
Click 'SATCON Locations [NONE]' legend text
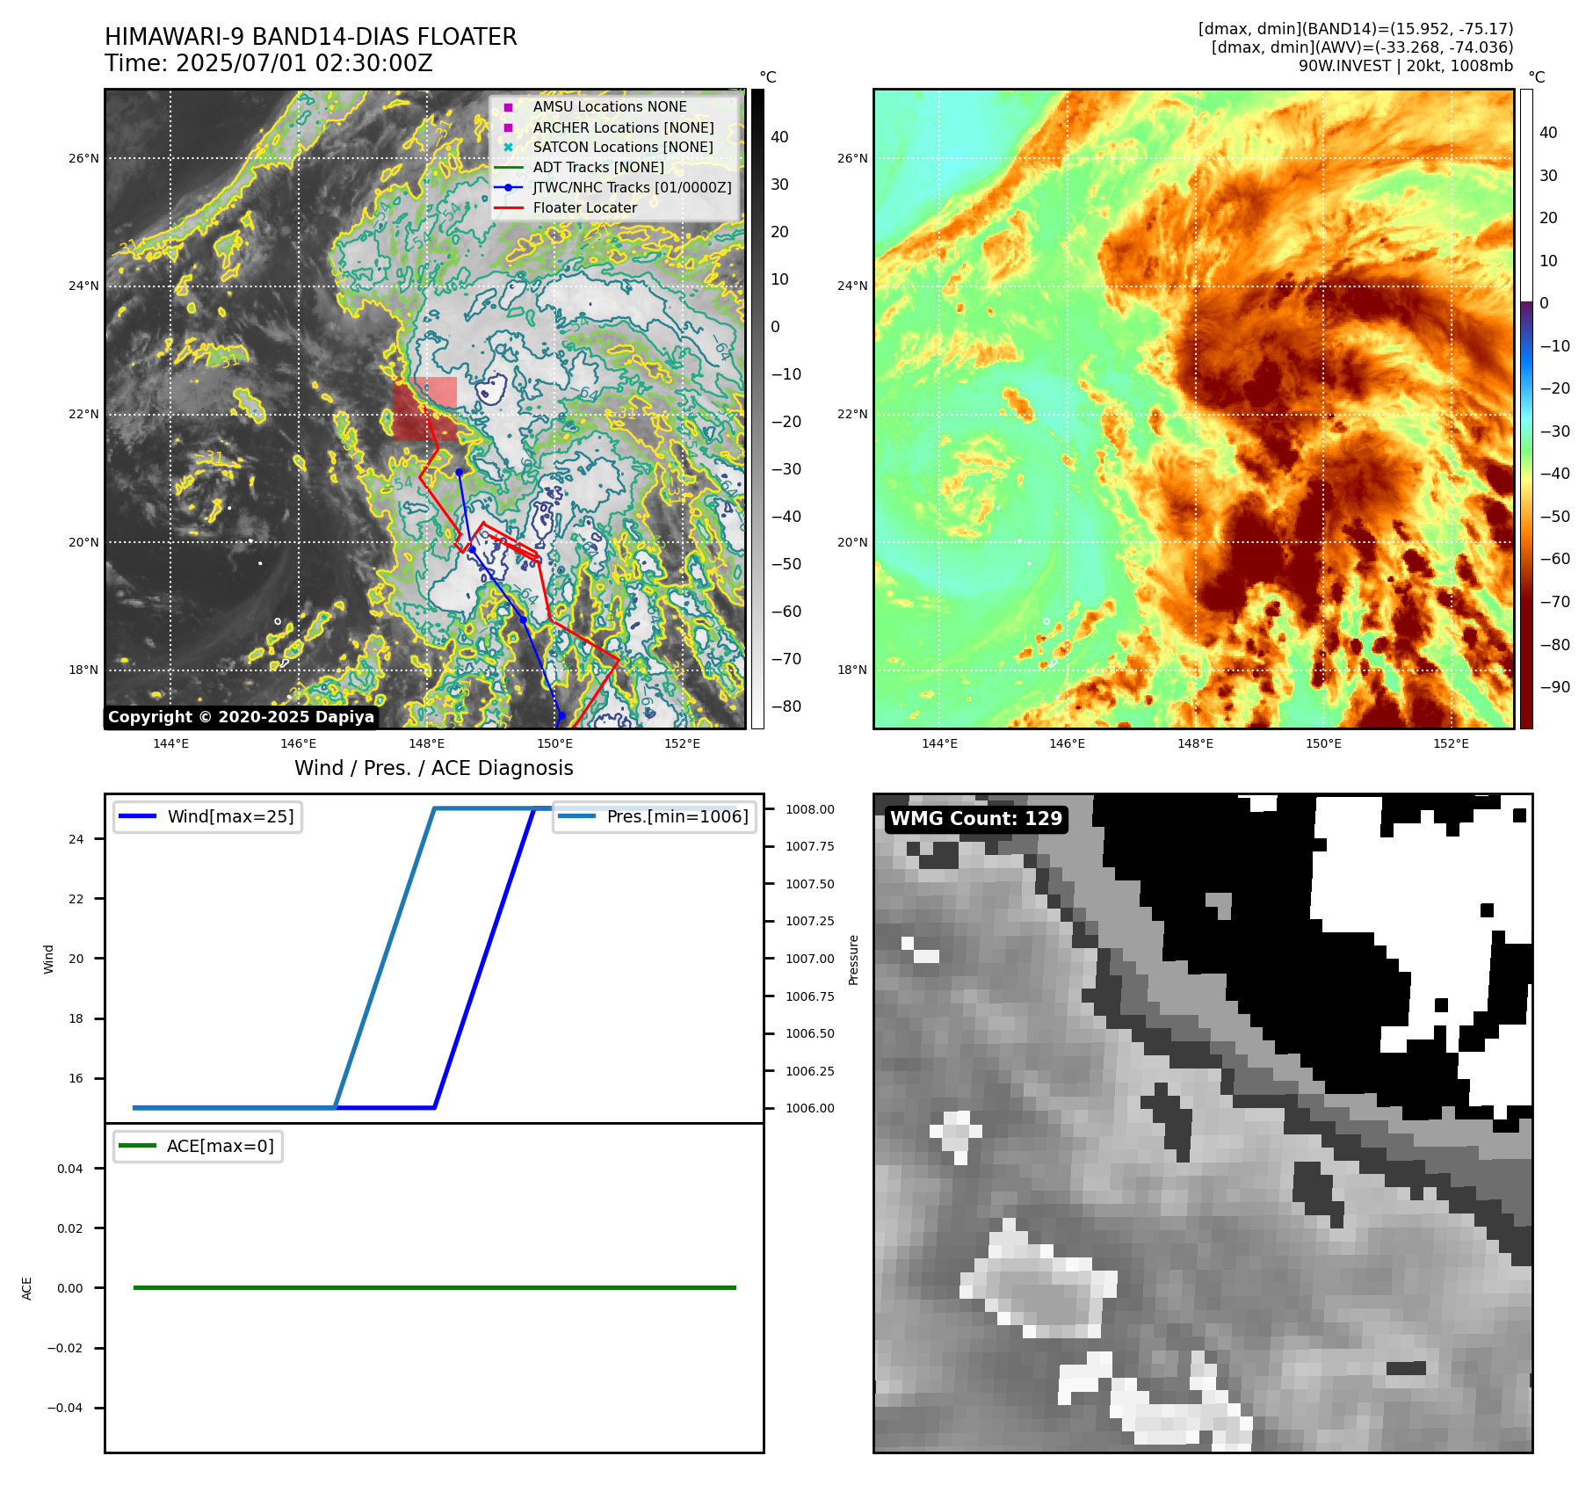[x=623, y=148]
